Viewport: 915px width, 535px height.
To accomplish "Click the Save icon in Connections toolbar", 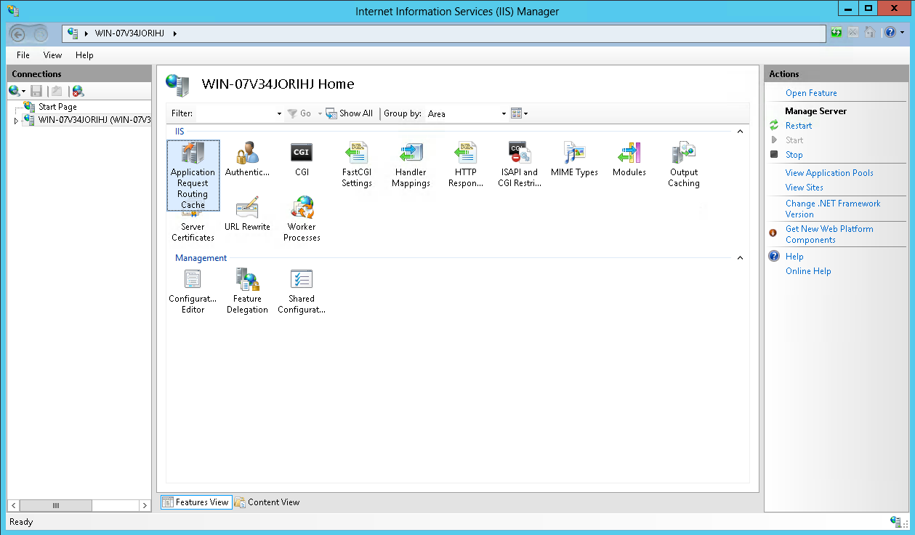I will point(36,91).
